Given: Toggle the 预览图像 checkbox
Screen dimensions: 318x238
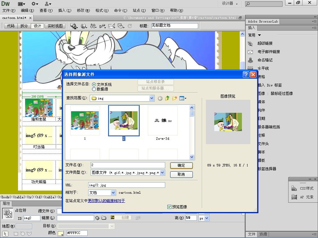Looking at the screenshot, I should click(x=169, y=207).
